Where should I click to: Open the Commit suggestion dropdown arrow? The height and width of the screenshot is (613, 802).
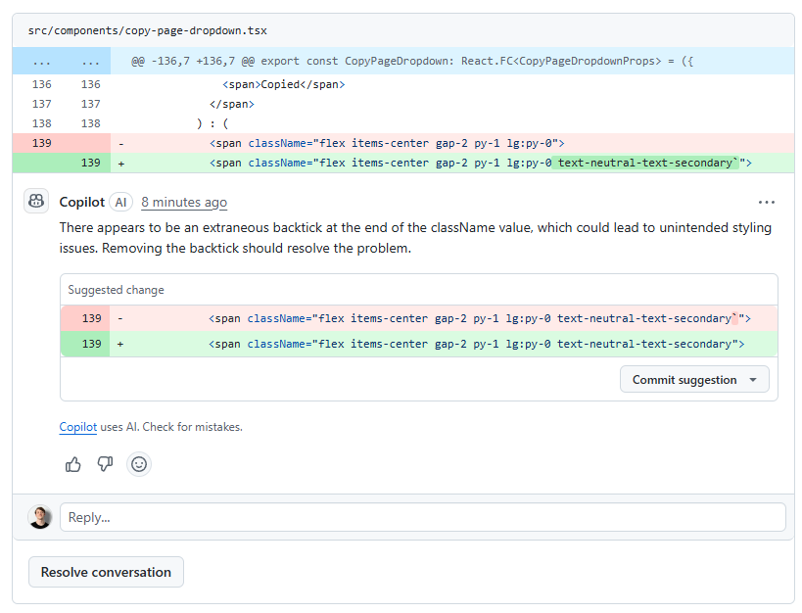pos(752,380)
